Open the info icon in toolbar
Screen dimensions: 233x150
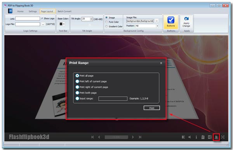click(196, 137)
